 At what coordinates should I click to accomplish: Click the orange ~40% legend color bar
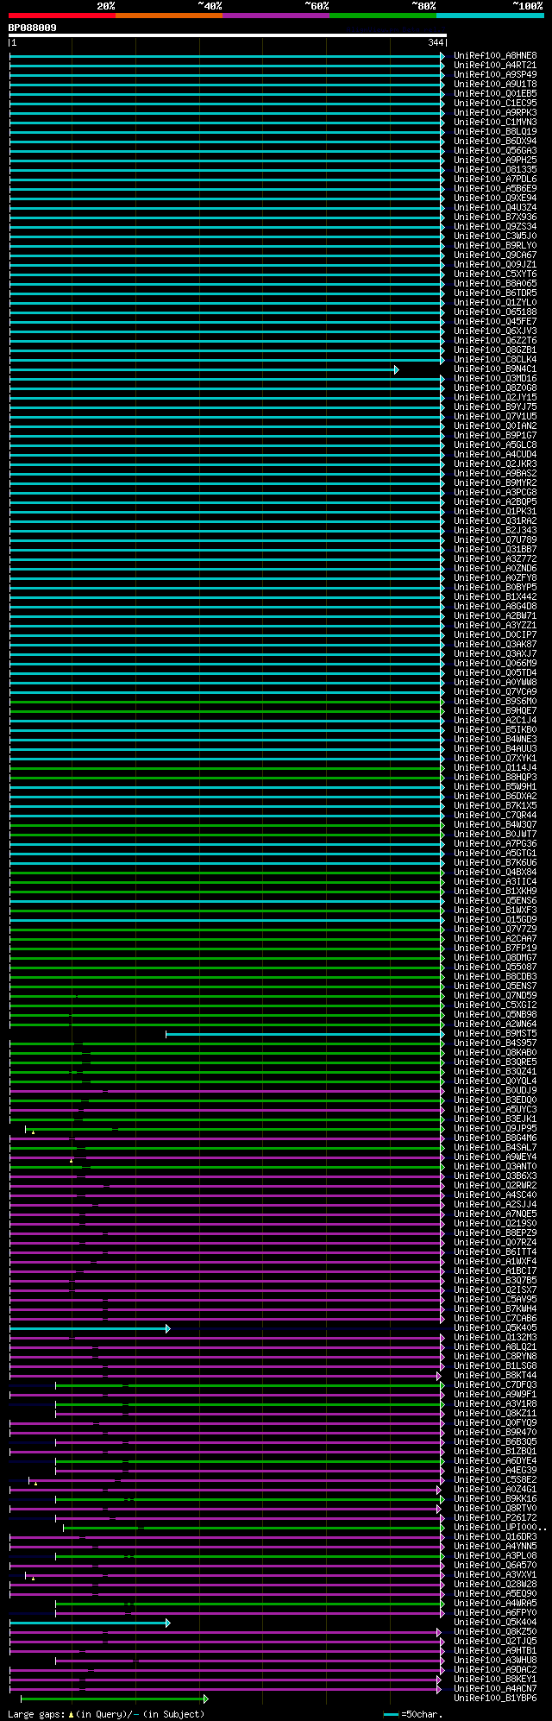168,16
